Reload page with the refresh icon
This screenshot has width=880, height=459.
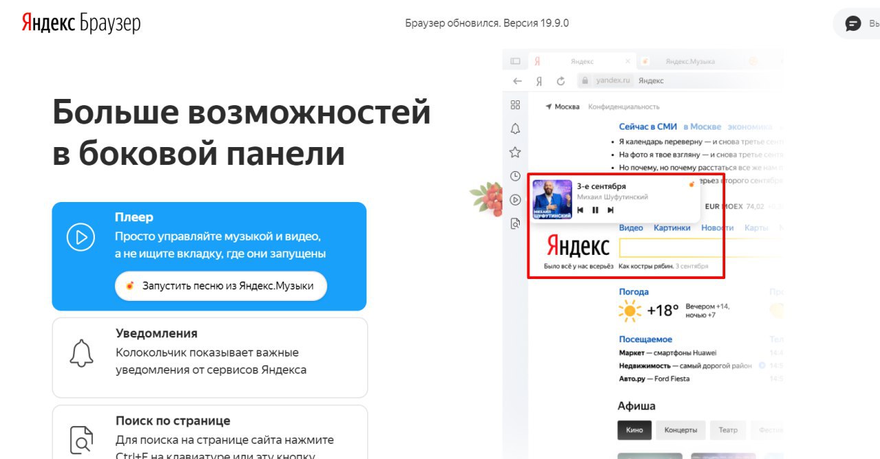coord(560,81)
